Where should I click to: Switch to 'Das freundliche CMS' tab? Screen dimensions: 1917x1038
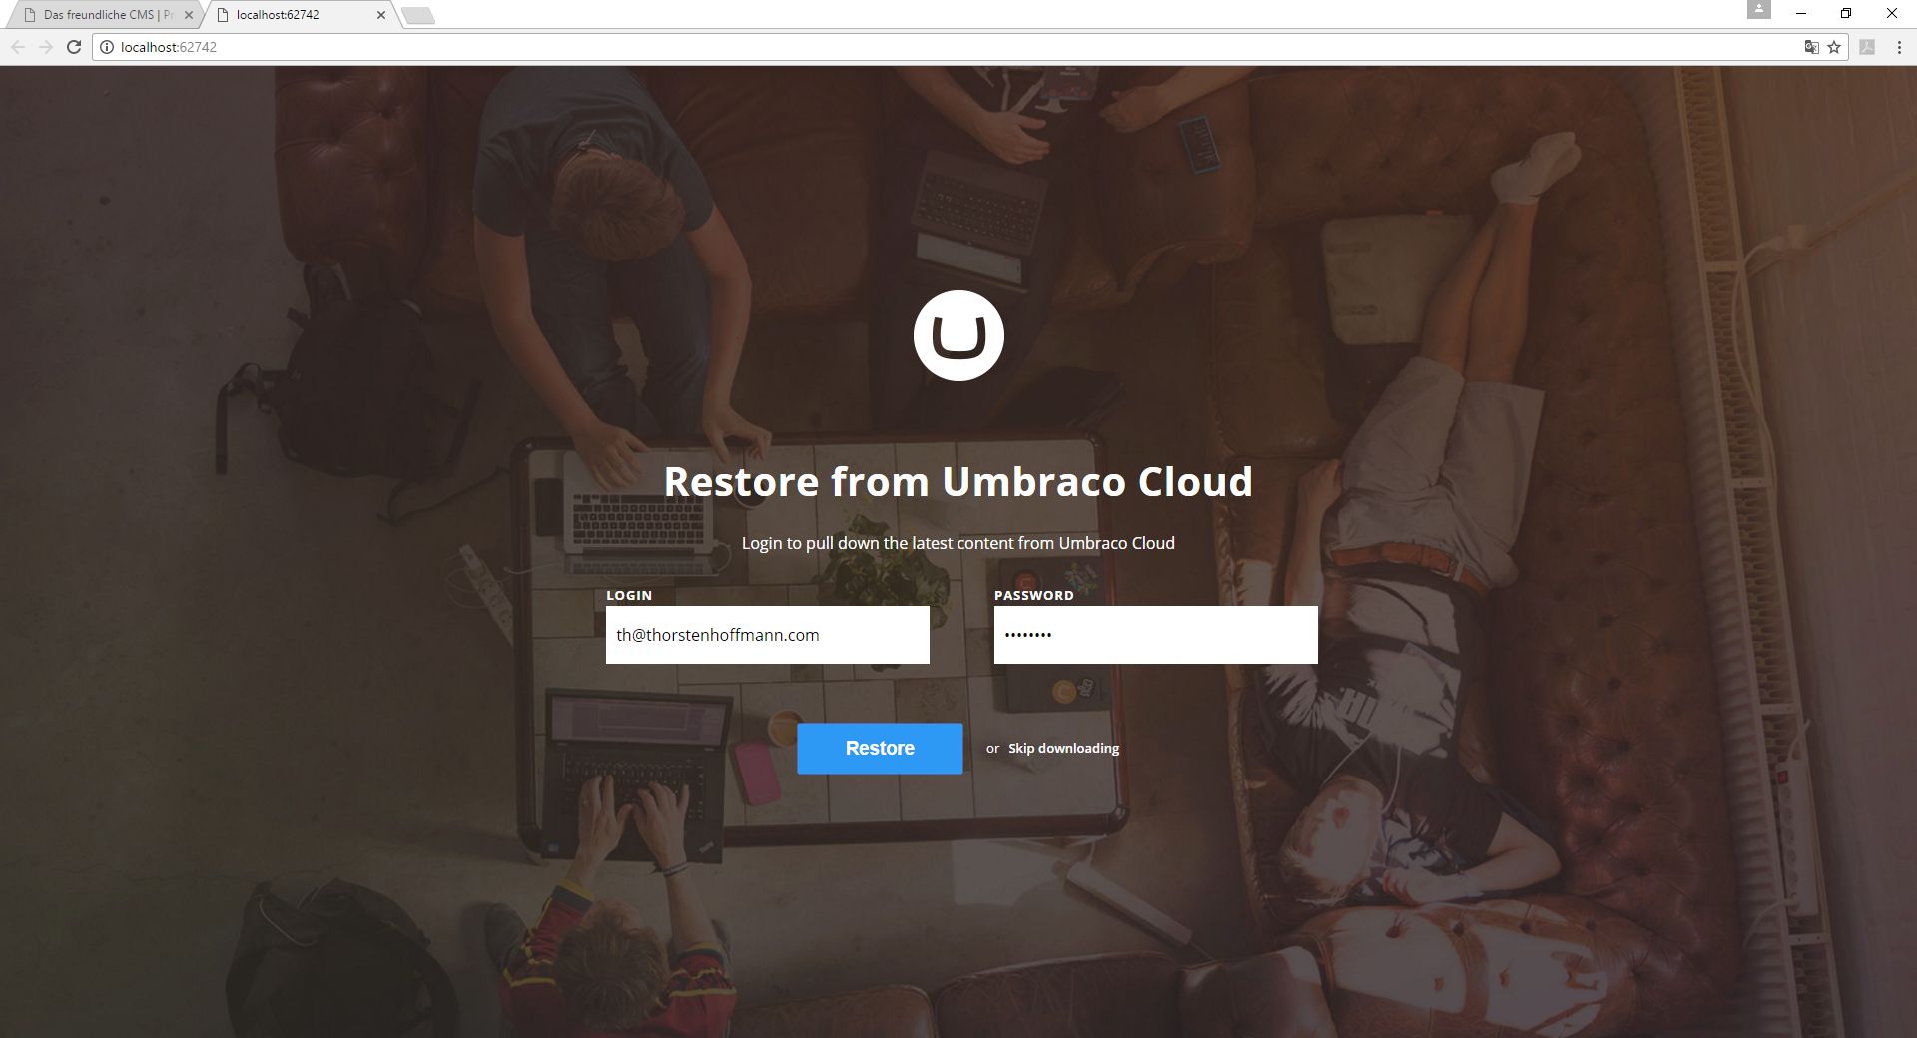[x=100, y=15]
